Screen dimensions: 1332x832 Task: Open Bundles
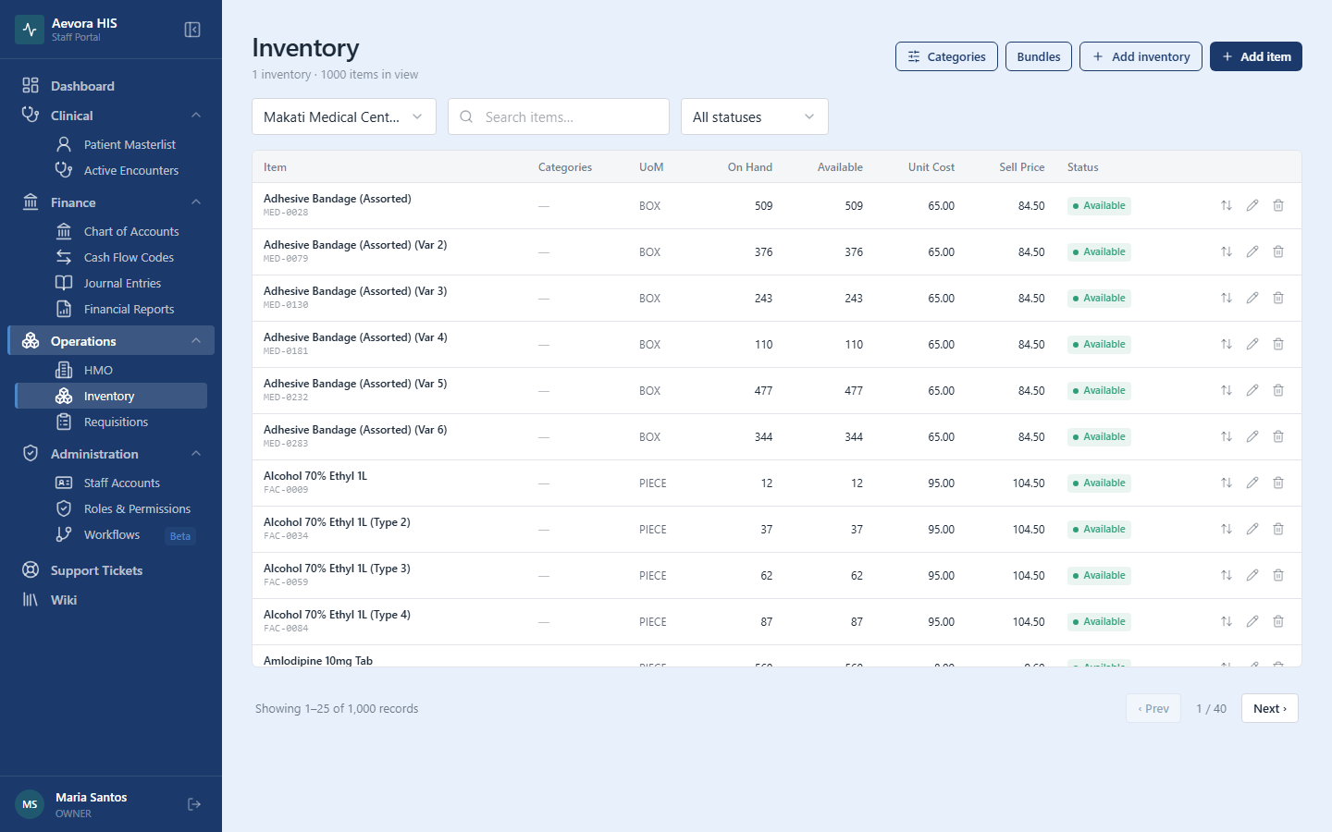pos(1039,56)
